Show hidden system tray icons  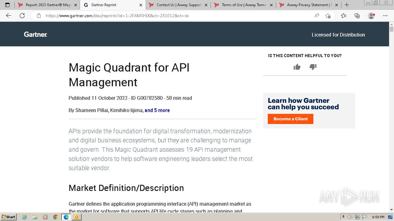tap(344, 217)
